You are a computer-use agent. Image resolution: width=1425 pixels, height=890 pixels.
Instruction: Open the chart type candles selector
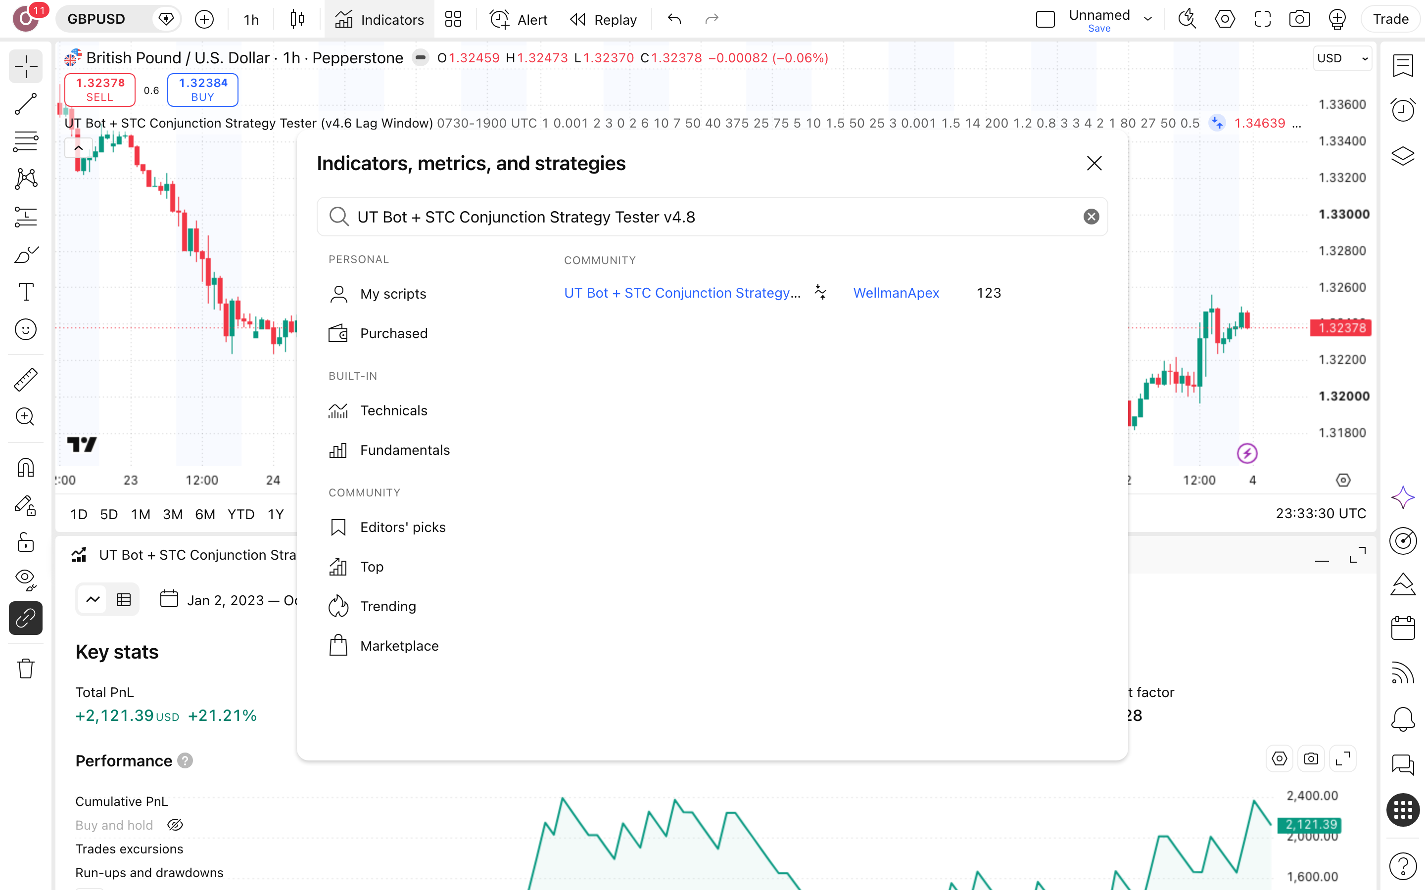[x=297, y=19]
